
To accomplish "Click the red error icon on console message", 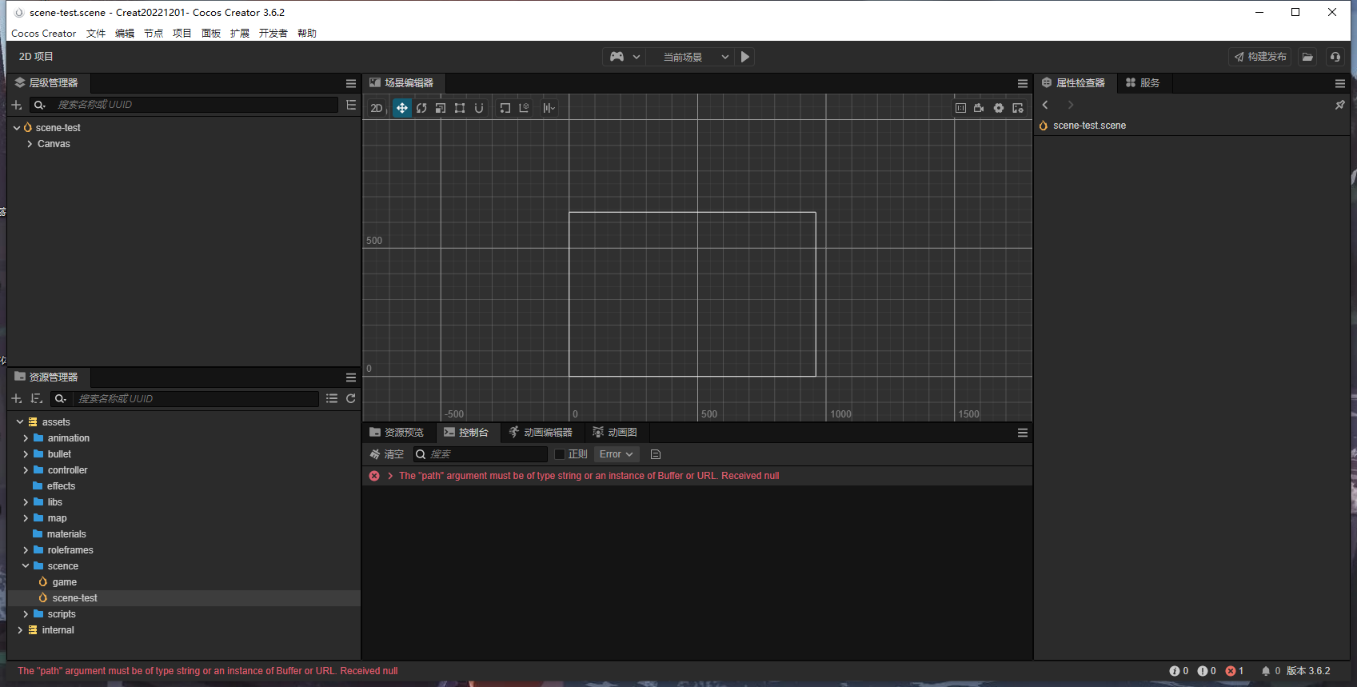I will [374, 476].
